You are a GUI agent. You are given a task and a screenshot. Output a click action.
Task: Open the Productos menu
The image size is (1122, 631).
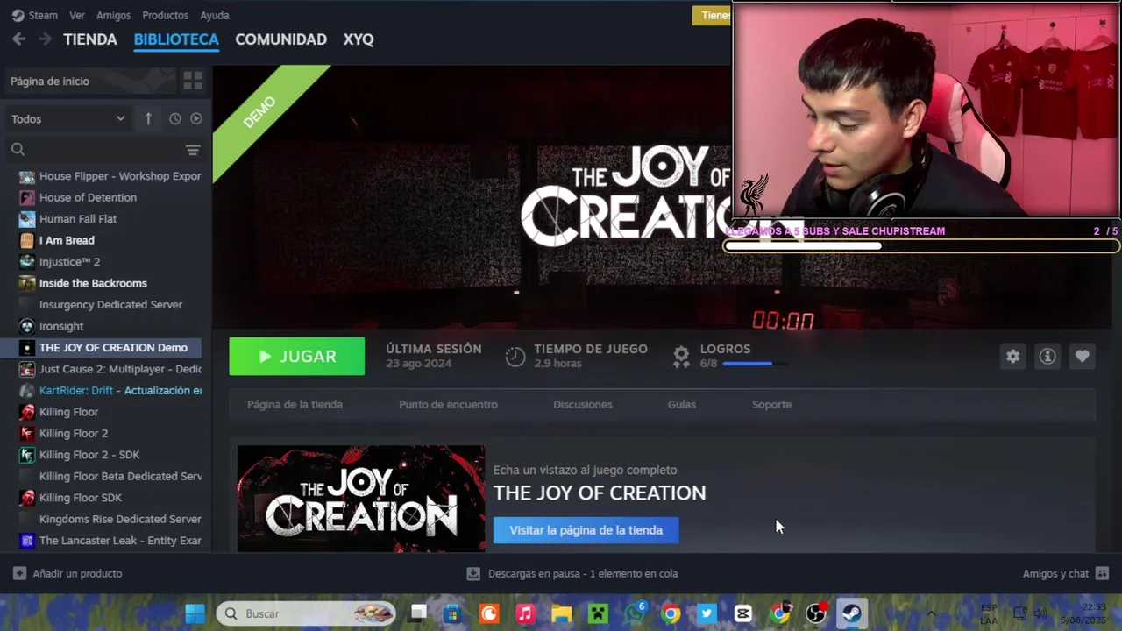point(165,15)
